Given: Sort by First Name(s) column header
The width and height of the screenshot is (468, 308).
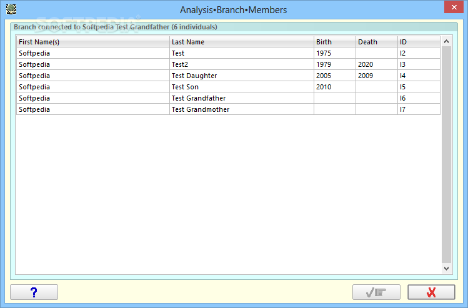Looking at the screenshot, I should click(x=93, y=42).
